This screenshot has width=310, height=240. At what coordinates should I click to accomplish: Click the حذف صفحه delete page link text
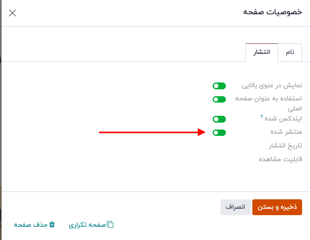[31, 225]
